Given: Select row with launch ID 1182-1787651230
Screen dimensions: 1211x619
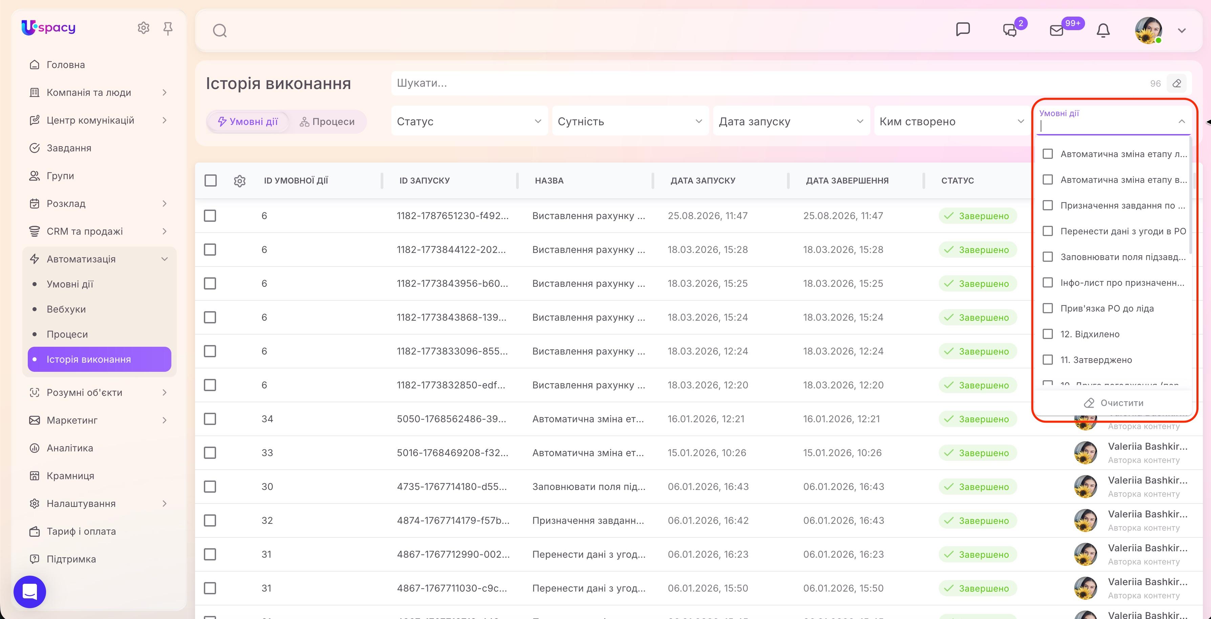Looking at the screenshot, I should pos(210,216).
